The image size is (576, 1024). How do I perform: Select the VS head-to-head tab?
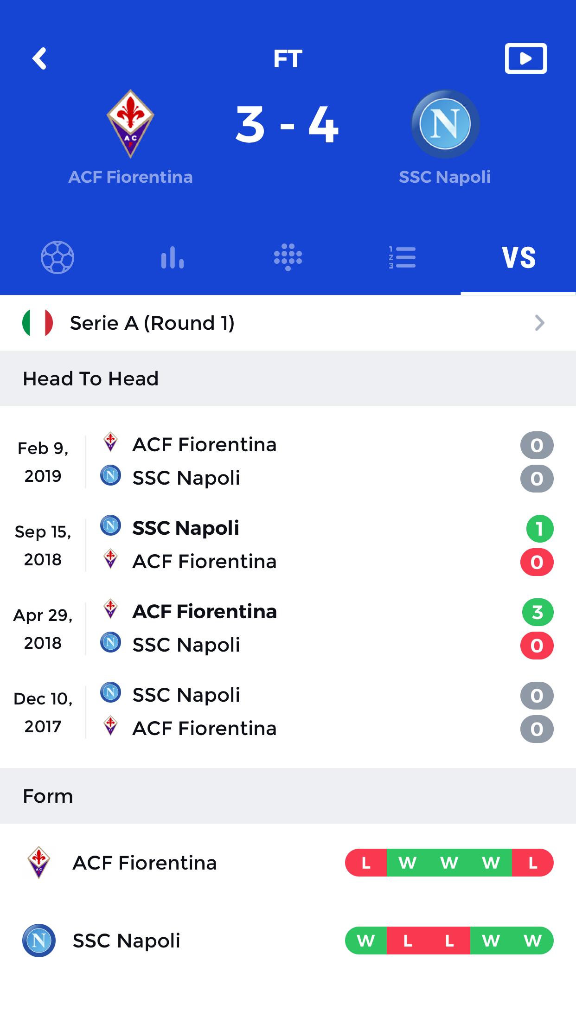[518, 258]
